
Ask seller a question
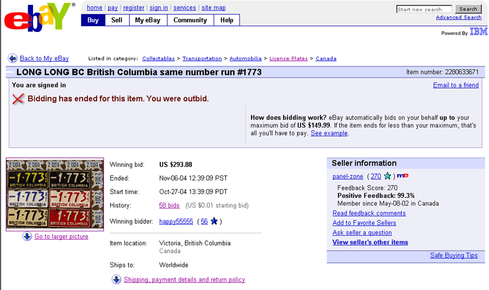(362, 232)
